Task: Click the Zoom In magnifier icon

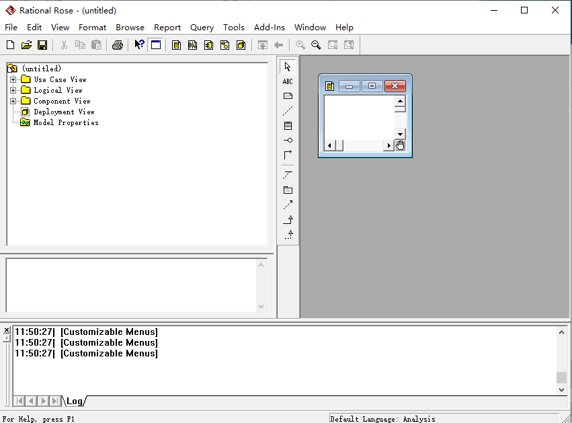Action: point(300,45)
